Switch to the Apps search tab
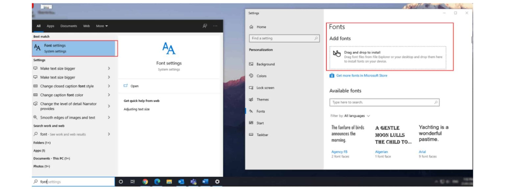This screenshot has height=189, width=505. tap(50, 26)
